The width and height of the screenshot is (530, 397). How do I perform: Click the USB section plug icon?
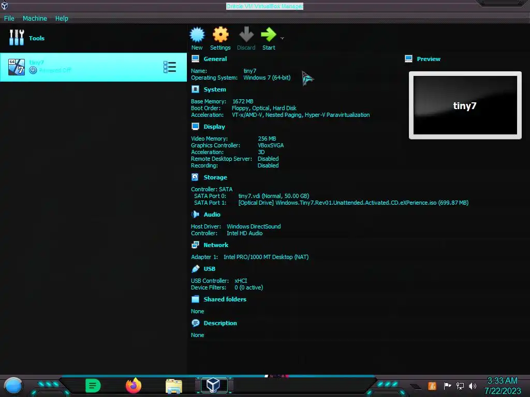195,269
